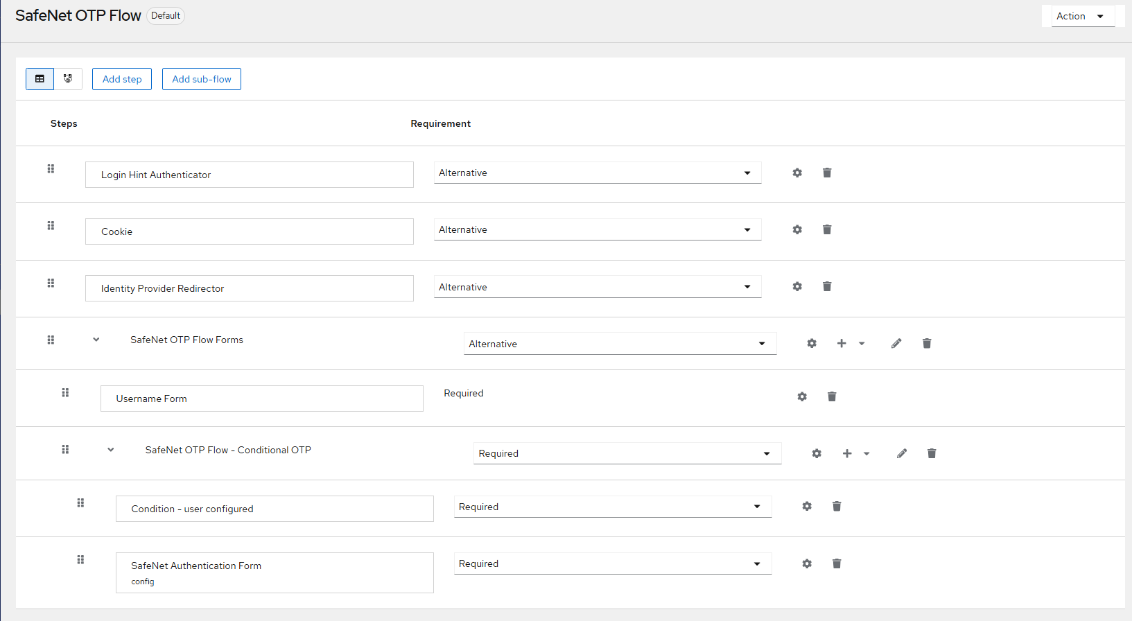Delete the Cookie step
The width and height of the screenshot is (1132, 621).
[827, 229]
